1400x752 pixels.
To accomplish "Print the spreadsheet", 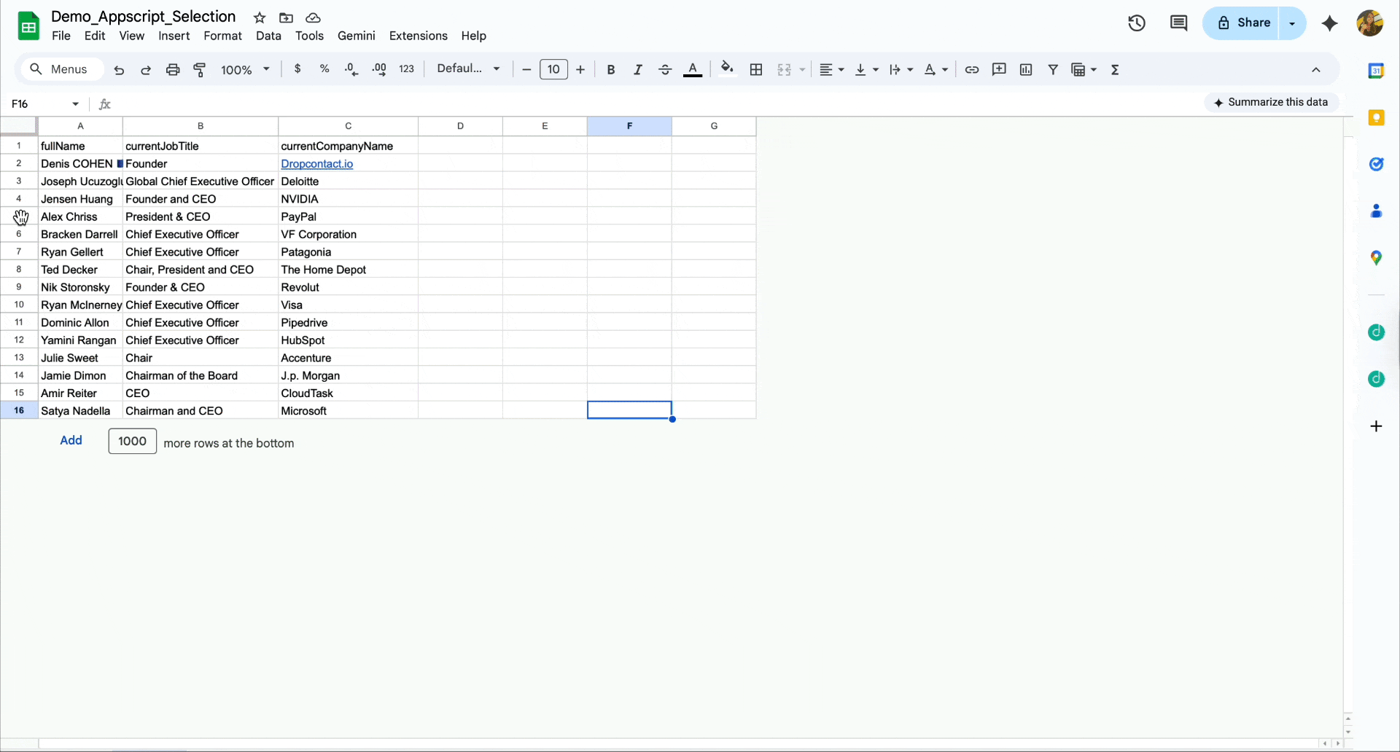I will pyautogui.click(x=173, y=70).
